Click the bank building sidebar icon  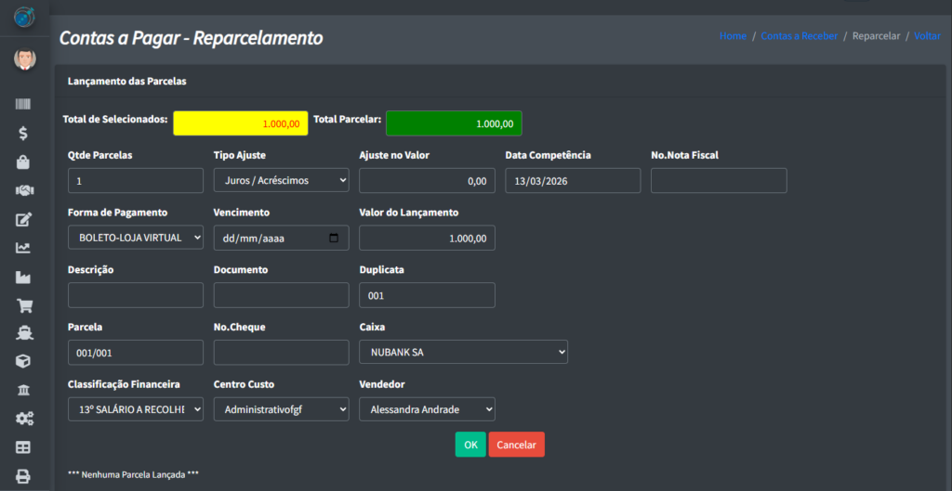tap(23, 390)
